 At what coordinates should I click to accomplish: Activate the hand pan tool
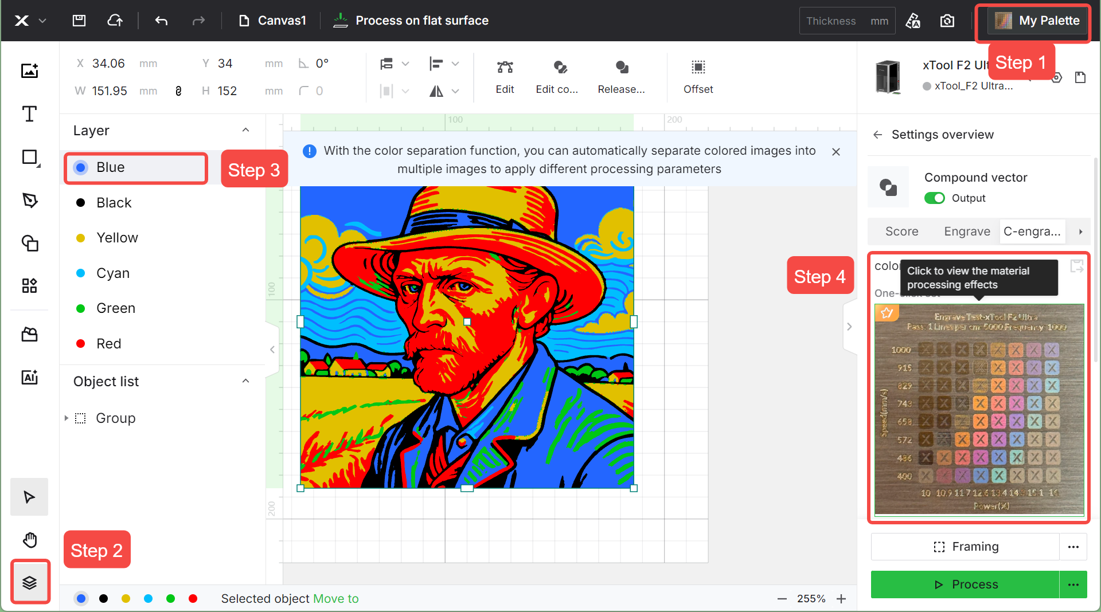coord(30,540)
